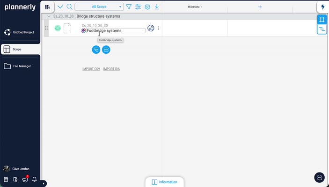Click the Ss_20_10_30_30 code text
This screenshot has width=329, height=187.
[95, 26]
